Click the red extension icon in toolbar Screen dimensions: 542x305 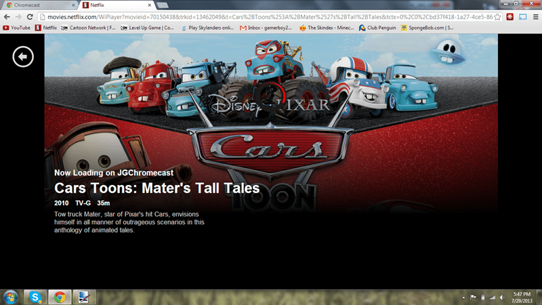(x=510, y=16)
